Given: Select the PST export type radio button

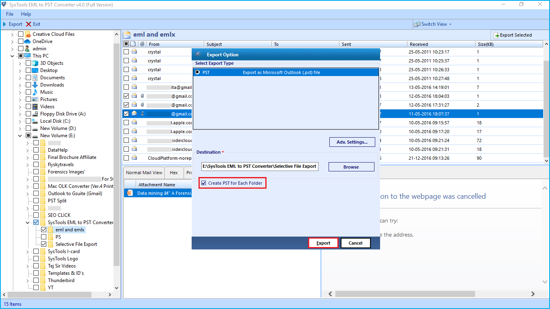Looking at the screenshot, I should click(x=197, y=72).
